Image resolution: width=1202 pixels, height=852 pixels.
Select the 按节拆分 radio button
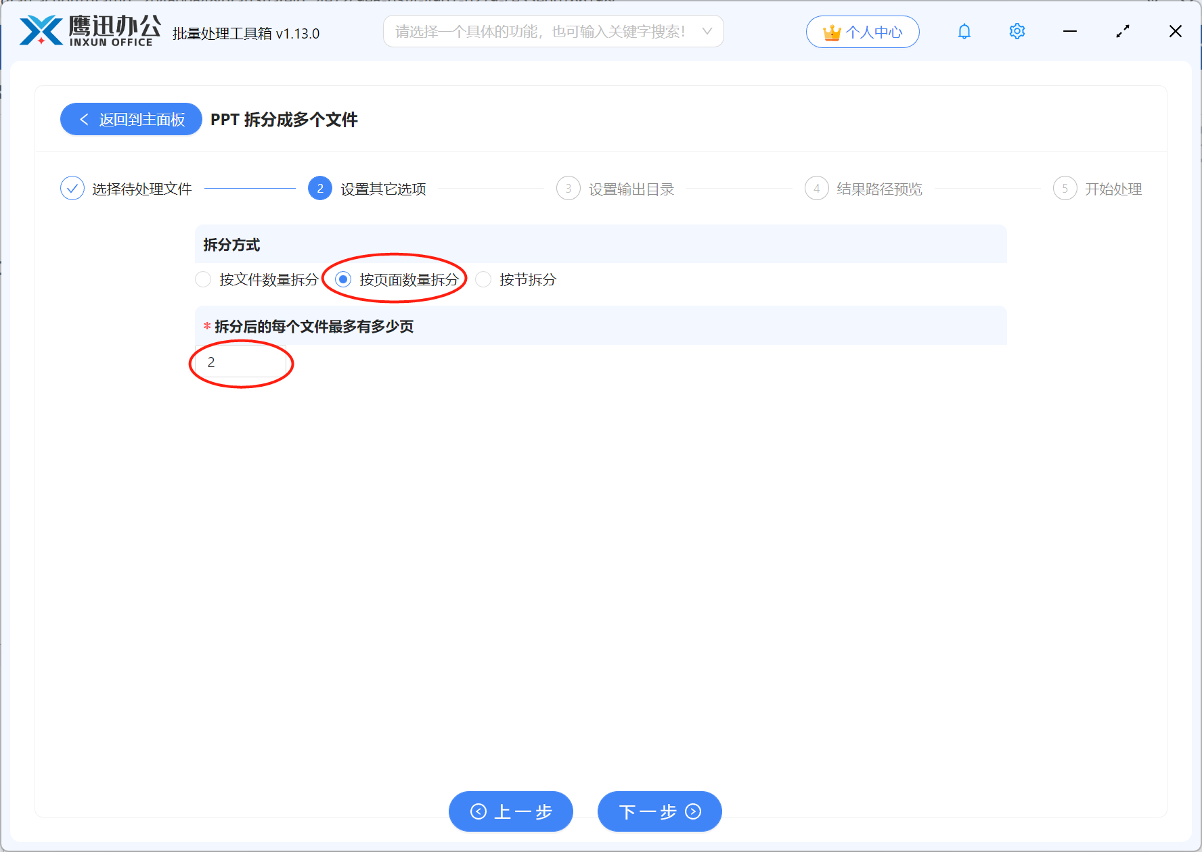pyautogui.click(x=483, y=279)
